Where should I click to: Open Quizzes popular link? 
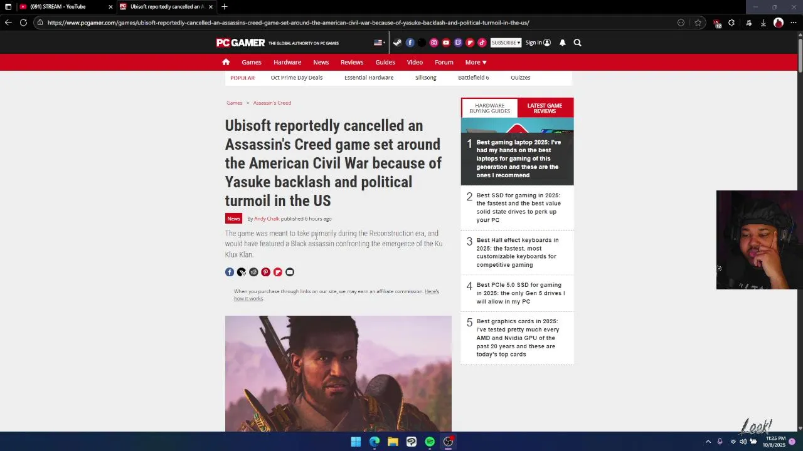pos(520,78)
